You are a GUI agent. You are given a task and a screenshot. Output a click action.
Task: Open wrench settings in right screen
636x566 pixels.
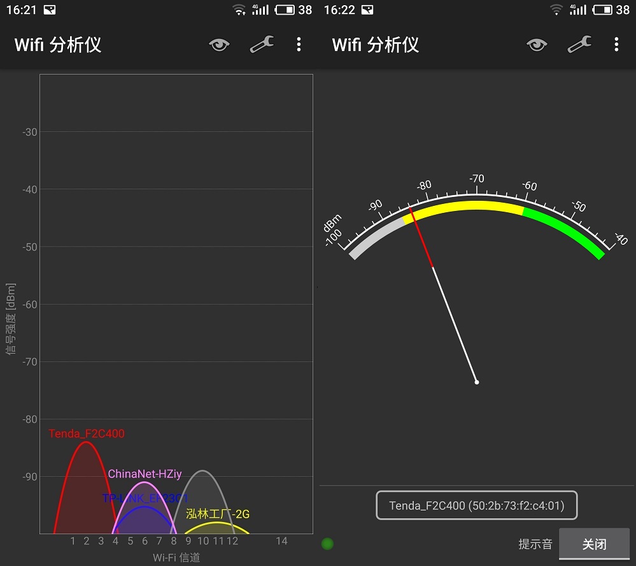tap(579, 44)
